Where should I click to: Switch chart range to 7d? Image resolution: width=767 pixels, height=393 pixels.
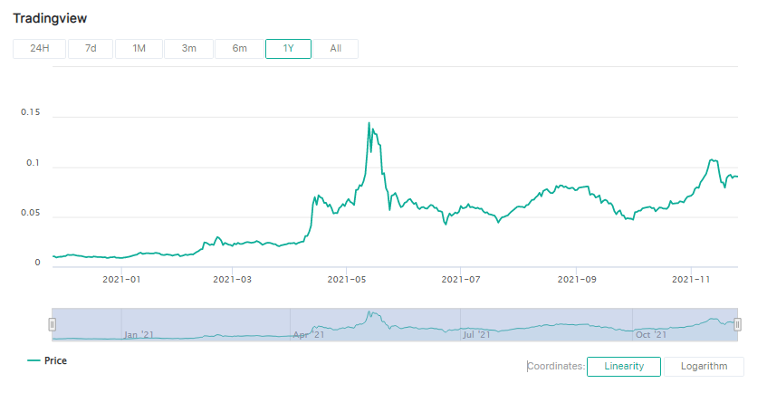pyautogui.click(x=91, y=49)
